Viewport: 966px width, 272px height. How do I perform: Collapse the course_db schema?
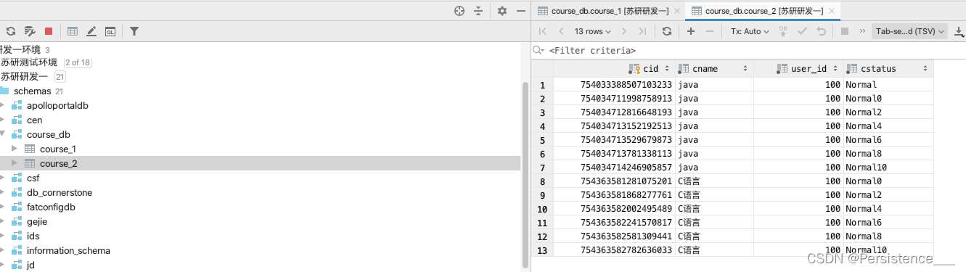pos(3,135)
